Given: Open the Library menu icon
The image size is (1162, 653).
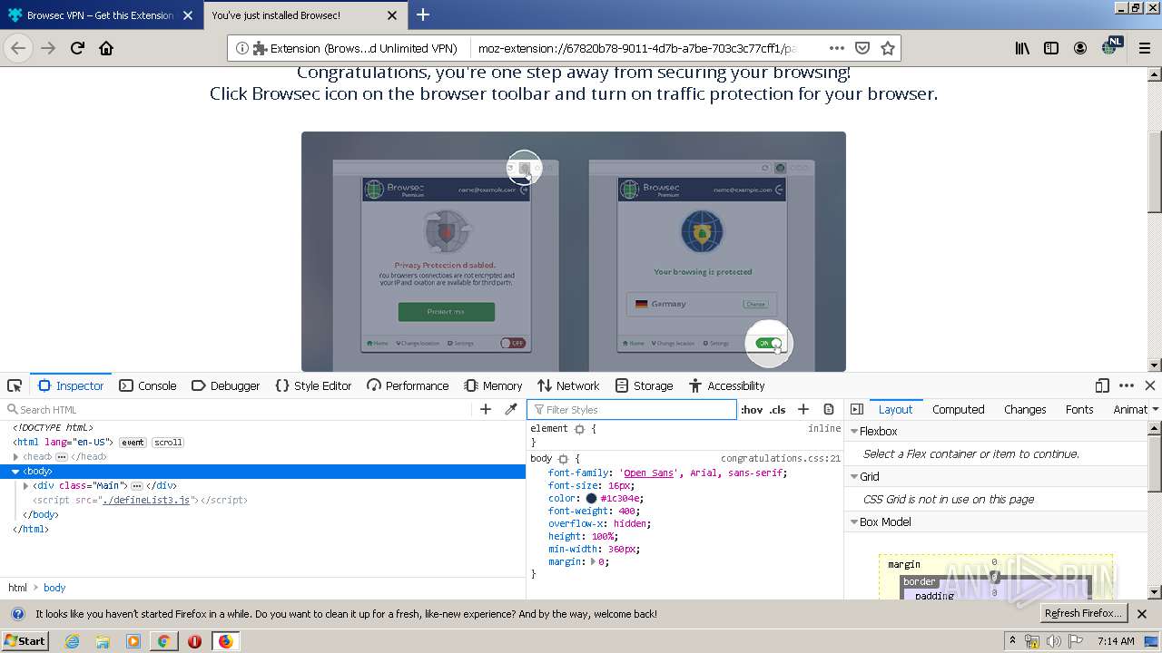Looking at the screenshot, I should [x=1022, y=48].
